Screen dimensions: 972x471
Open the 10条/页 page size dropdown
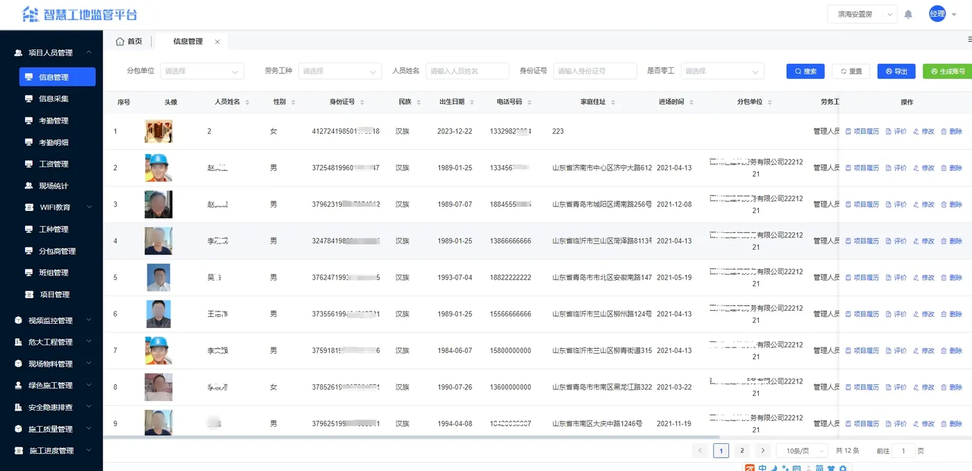tap(802, 451)
